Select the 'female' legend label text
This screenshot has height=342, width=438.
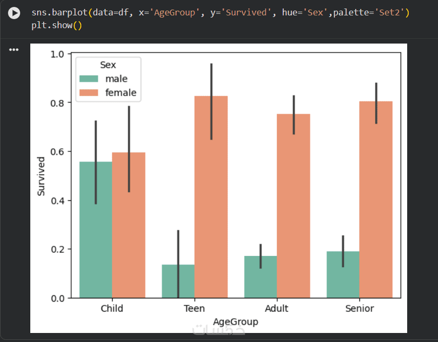coord(121,93)
